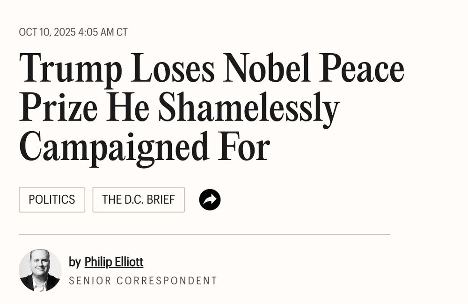
Task: Click 'Prize He' in the headline
Action: [84, 108]
